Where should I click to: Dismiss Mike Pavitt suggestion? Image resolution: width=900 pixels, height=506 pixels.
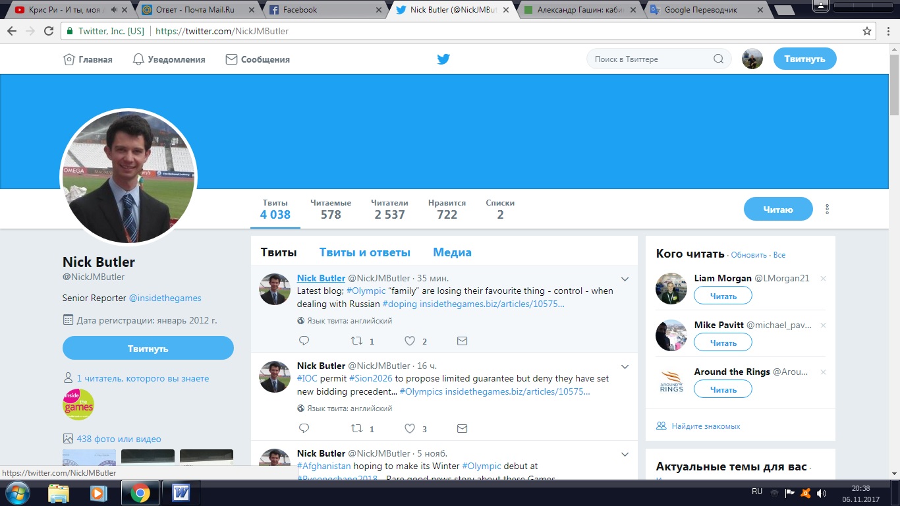(x=823, y=325)
